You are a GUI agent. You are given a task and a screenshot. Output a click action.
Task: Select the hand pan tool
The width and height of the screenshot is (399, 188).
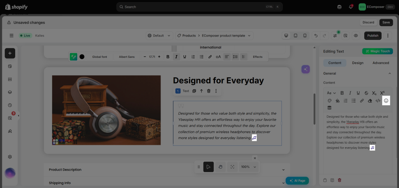pyautogui.click(x=221, y=167)
